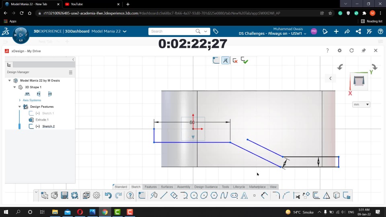Switch to the Tools tab
This screenshot has height=217, width=386.
(x=225, y=187)
